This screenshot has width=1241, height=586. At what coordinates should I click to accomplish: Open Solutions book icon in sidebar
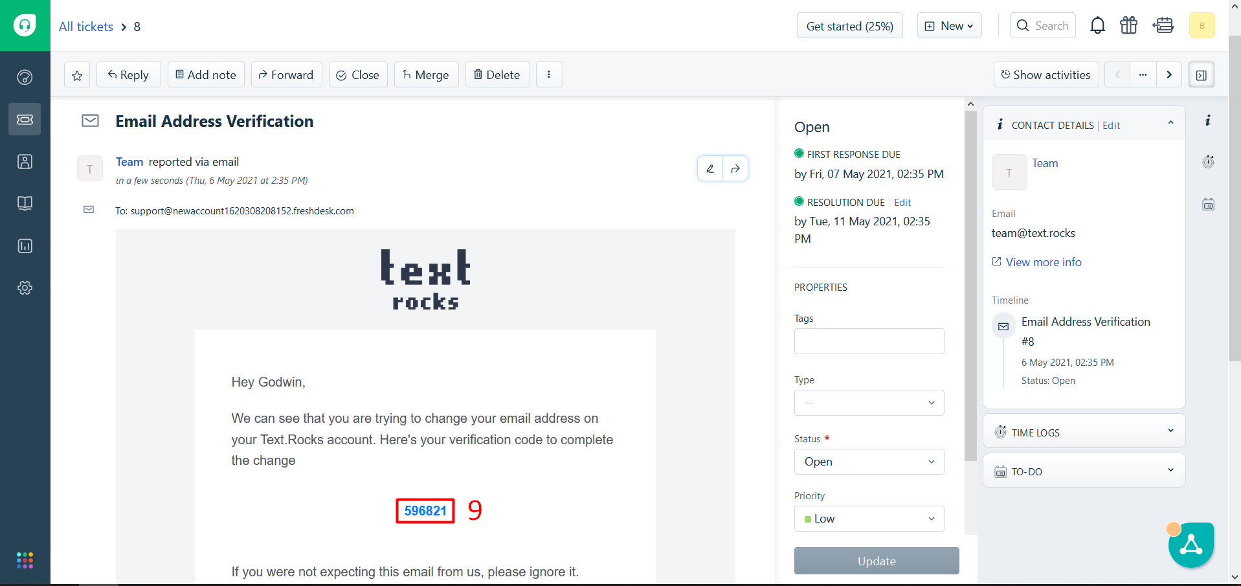[25, 204]
